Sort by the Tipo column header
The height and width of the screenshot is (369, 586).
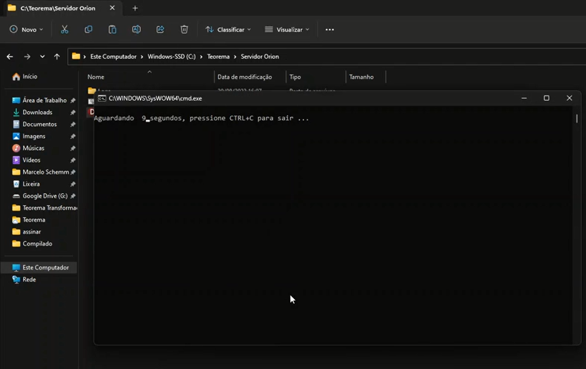(295, 77)
